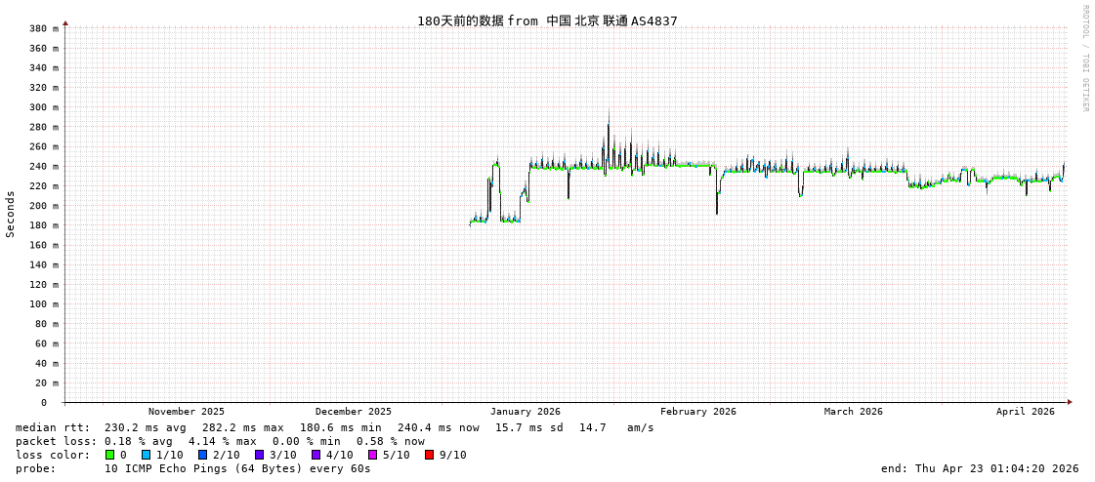
Task: Click the April 2026 axis label
Action: point(1025,412)
